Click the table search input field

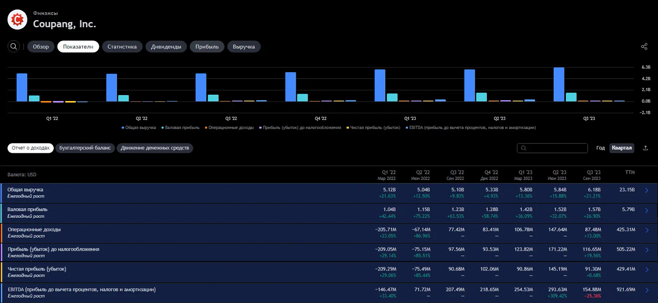(x=552, y=148)
